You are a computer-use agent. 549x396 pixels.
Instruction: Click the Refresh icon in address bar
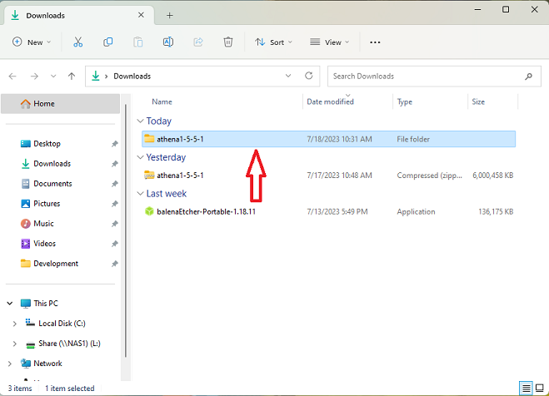308,76
